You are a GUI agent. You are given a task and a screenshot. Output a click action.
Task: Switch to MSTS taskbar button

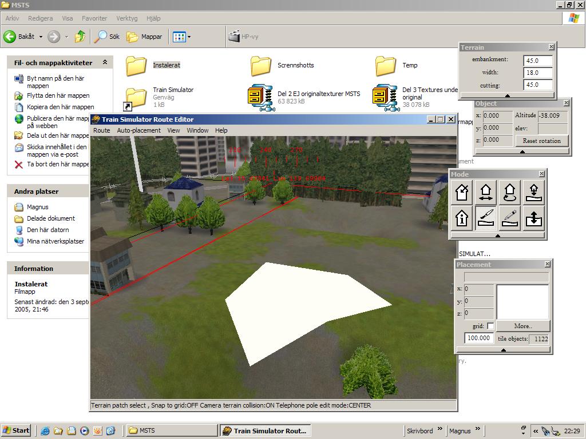pyautogui.click(x=171, y=430)
